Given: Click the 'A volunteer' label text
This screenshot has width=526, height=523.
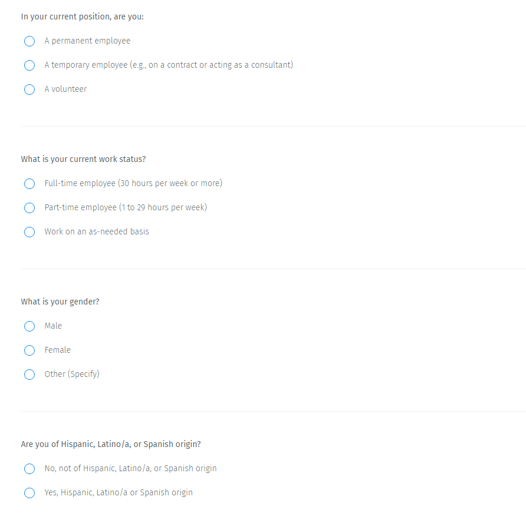Looking at the screenshot, I should (65, 89).
